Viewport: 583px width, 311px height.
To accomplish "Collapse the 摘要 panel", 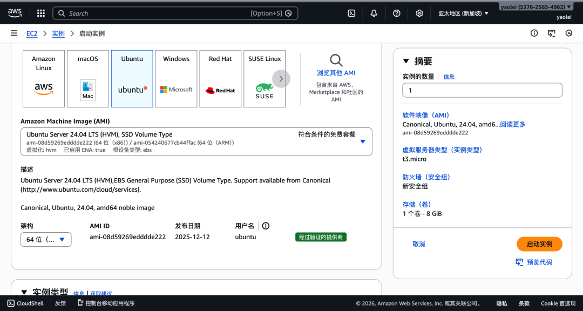I will tap(406, 61).
